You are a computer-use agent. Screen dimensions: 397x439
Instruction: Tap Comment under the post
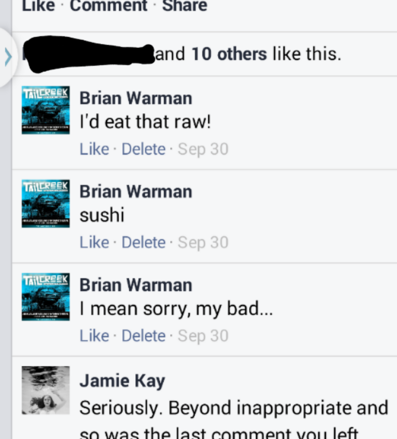108,6
